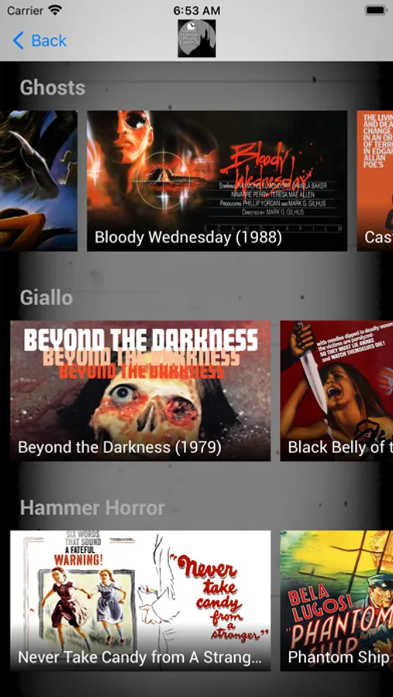Viewport: 393px width, 697px height.
Task: Tap the Bloody Wednesday (1988) title caption
Action: coord(188,237)
